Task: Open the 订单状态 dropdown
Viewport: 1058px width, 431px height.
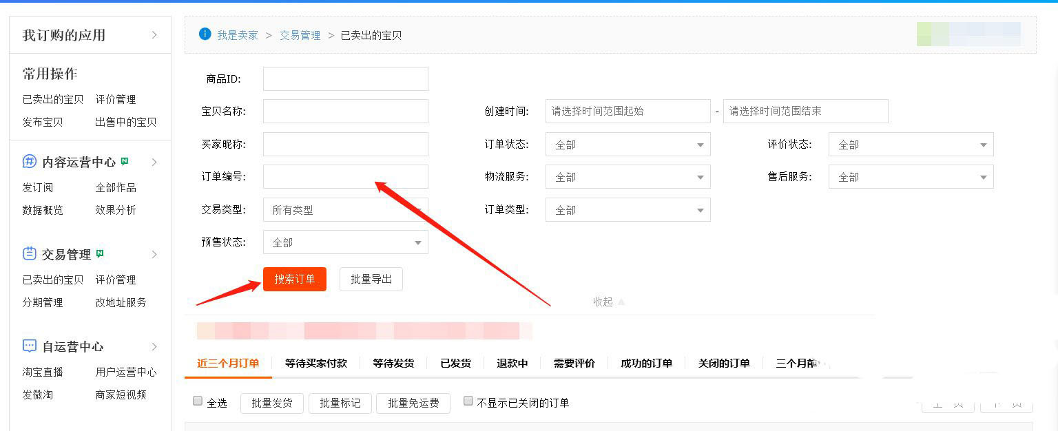Action: (x=628, y=145)
